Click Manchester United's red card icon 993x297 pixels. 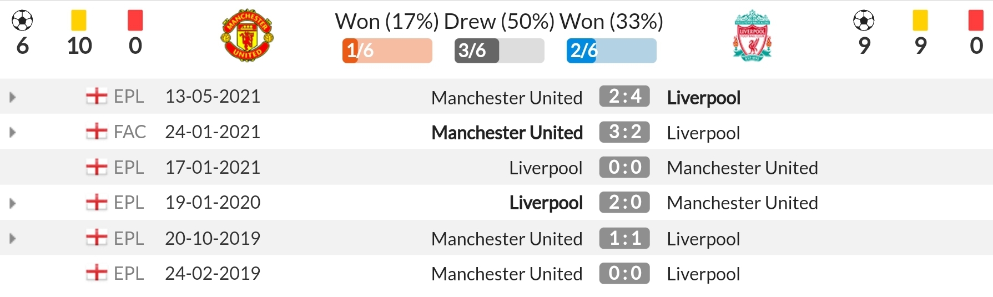(x=135, y=21)
